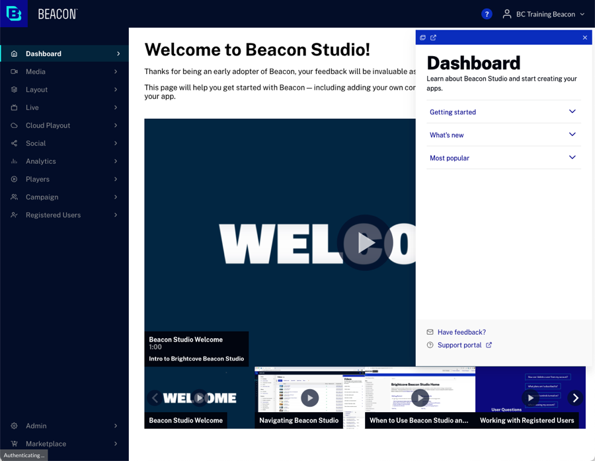
Task: Expand Registered Users submenu chevron
Action: (x=116, y=215)
